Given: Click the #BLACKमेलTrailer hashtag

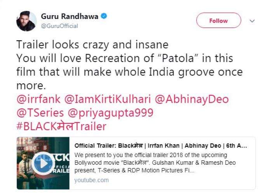Looking at the screenshot, I should pos(61,126).
